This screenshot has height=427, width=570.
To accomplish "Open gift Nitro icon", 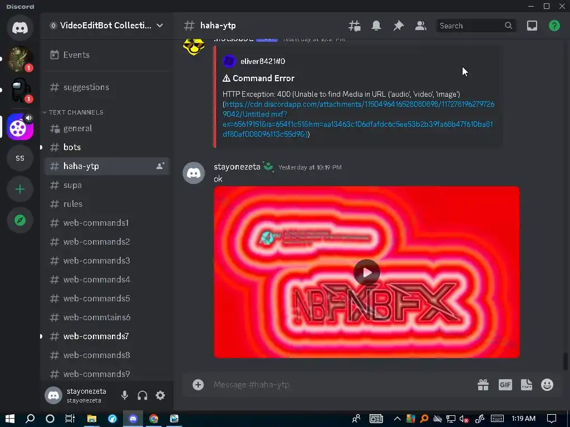I will 483,385.
